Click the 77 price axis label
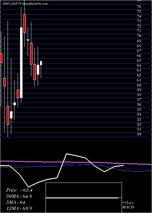 pos(139,2)
